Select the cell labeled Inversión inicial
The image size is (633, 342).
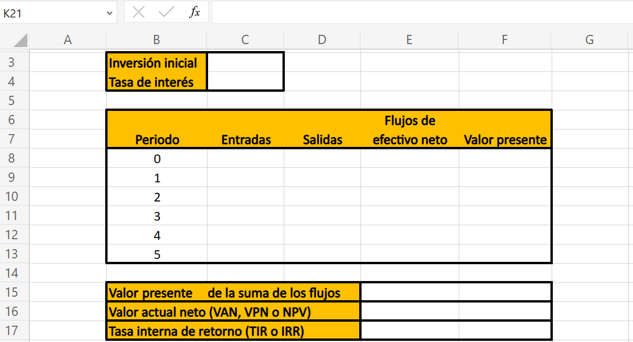155,63
